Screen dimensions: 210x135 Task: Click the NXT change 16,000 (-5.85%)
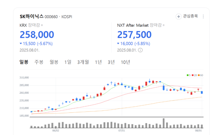coord(134,44)
